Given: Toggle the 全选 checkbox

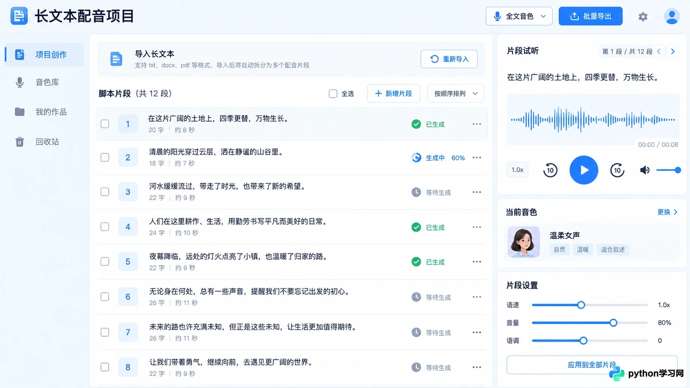Looking at the screenshot, I should tap(333, 93).
